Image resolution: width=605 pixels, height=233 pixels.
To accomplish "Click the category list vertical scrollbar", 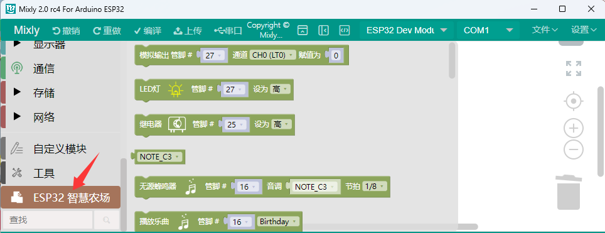I will point(124,195).
